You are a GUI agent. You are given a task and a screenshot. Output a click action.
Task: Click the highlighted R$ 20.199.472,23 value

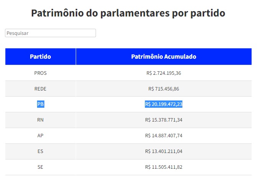coord(164,104)
